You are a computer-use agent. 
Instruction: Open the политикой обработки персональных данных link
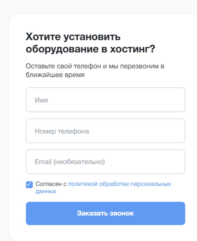click(x=119, y=184)
